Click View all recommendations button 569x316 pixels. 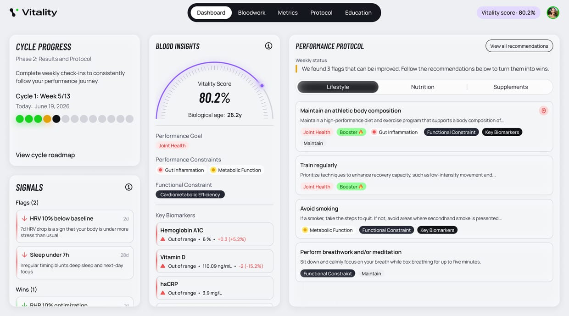coord(519,46)
